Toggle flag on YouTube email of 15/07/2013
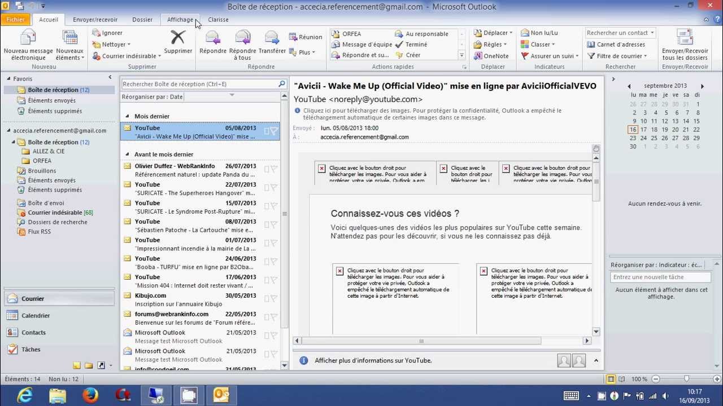 273,206
